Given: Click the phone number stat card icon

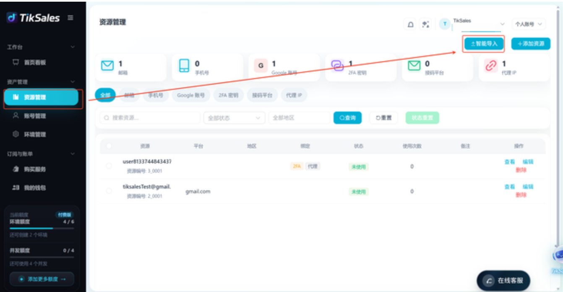Looking at the screenshot, I should point(184,66).
